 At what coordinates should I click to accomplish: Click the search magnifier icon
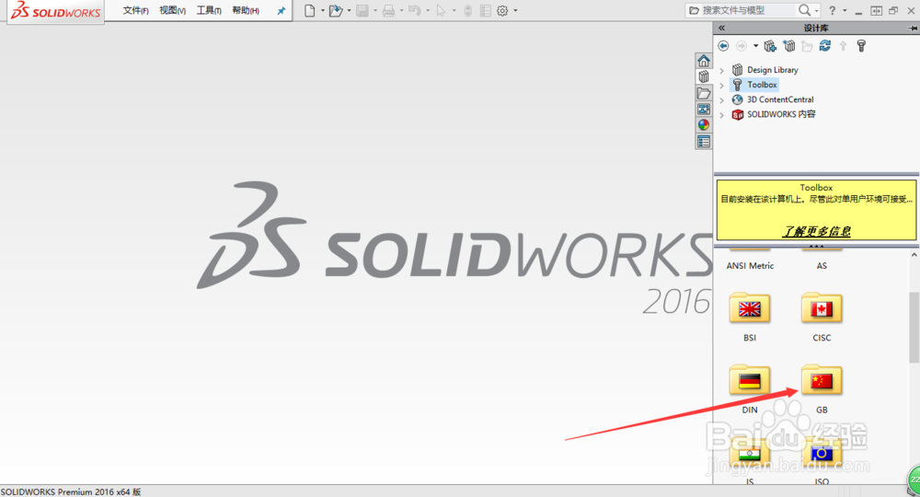pos(804,10)
